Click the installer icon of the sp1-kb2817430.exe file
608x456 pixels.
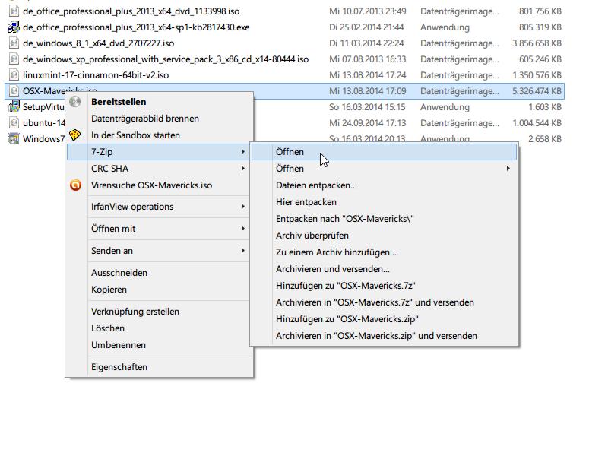pos(14,27)
